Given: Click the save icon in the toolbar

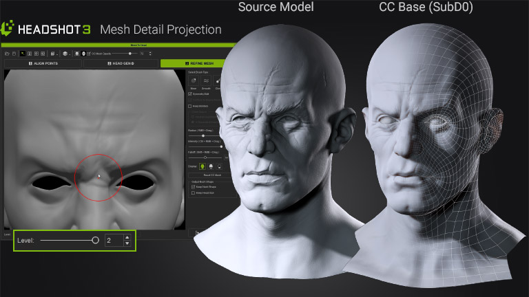Looking at the screenshot, I should coord(14,54).
